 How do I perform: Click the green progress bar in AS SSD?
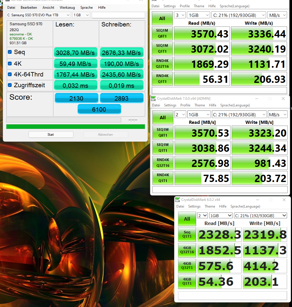[x=75, y=126]
